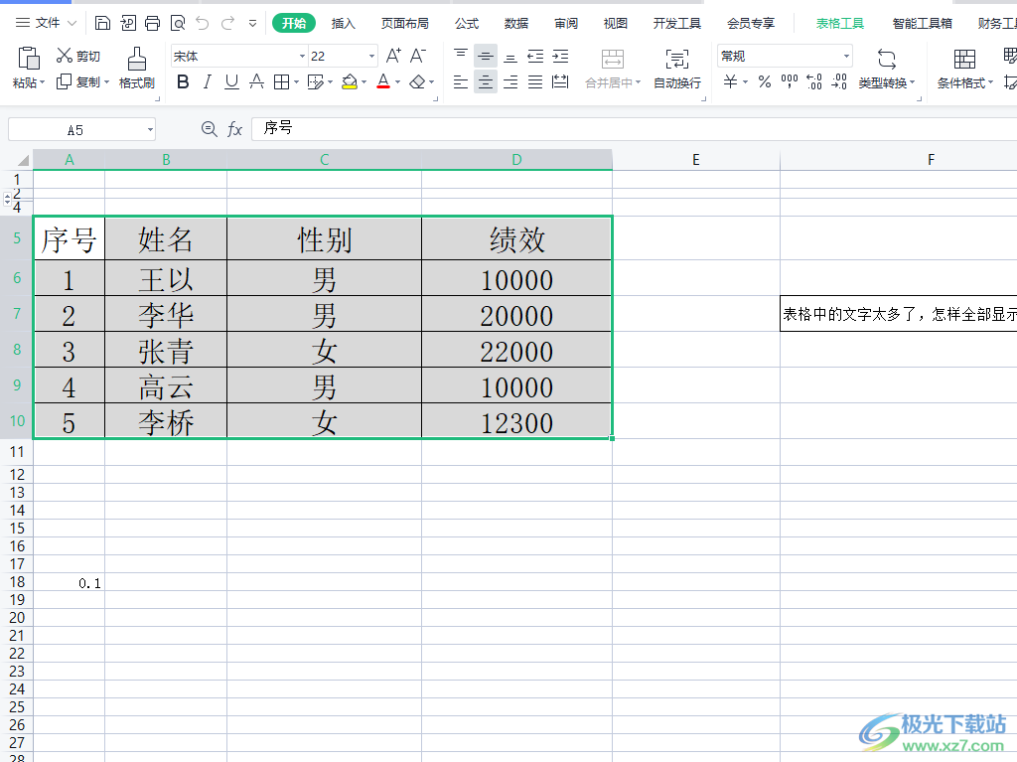Switch to 审阅 tab
This screenshot has width=1017, height=762.
(x=565, y=24)
